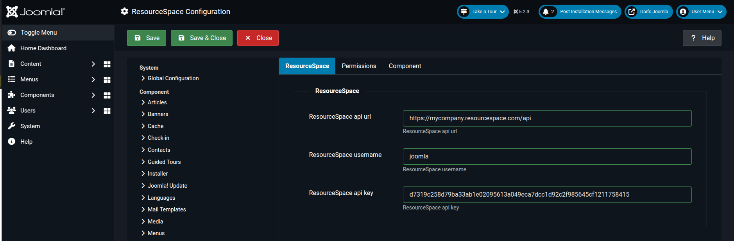Open Components dashboard grid icon
The image size is (734, 241).
click(107, 95)
